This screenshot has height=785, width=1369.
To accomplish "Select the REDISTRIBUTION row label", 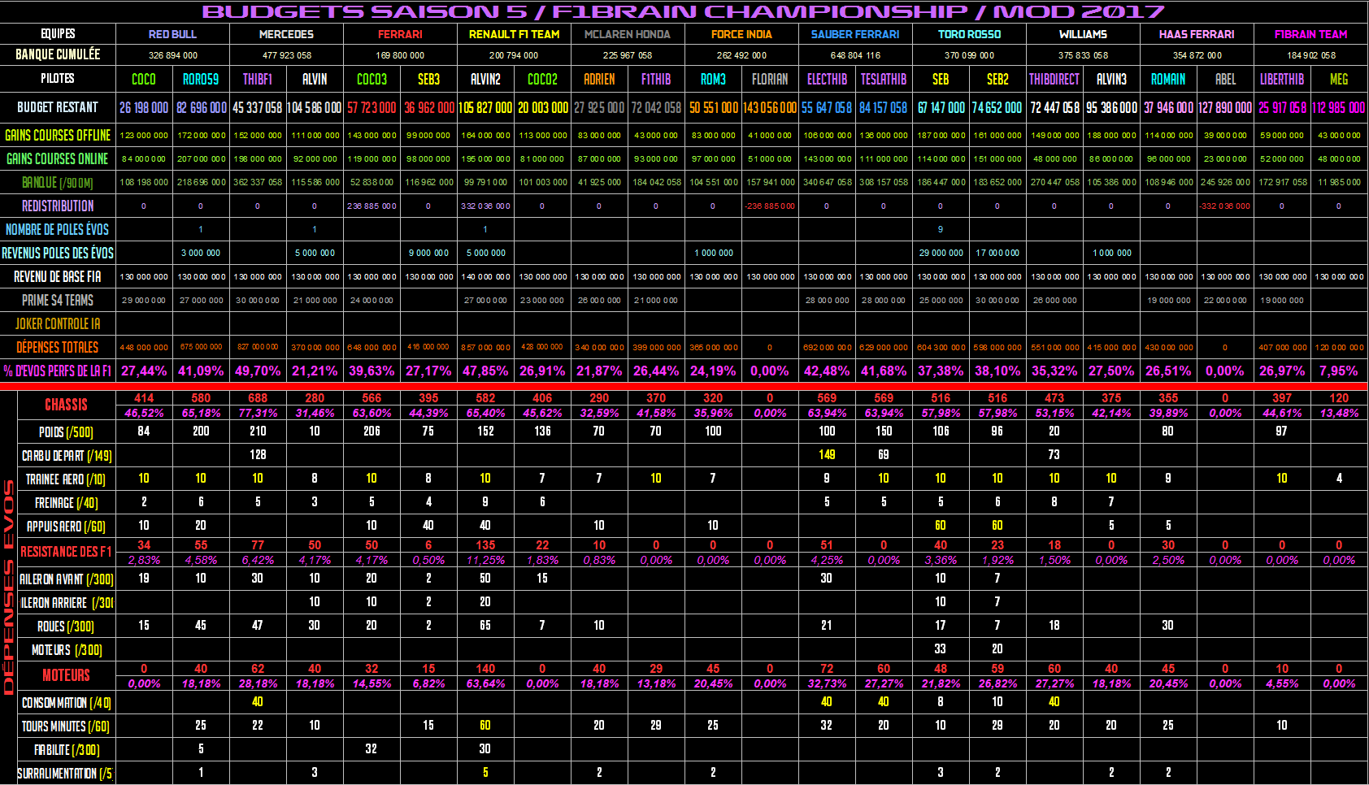I will pyautogui.click(x=58, y=206).
